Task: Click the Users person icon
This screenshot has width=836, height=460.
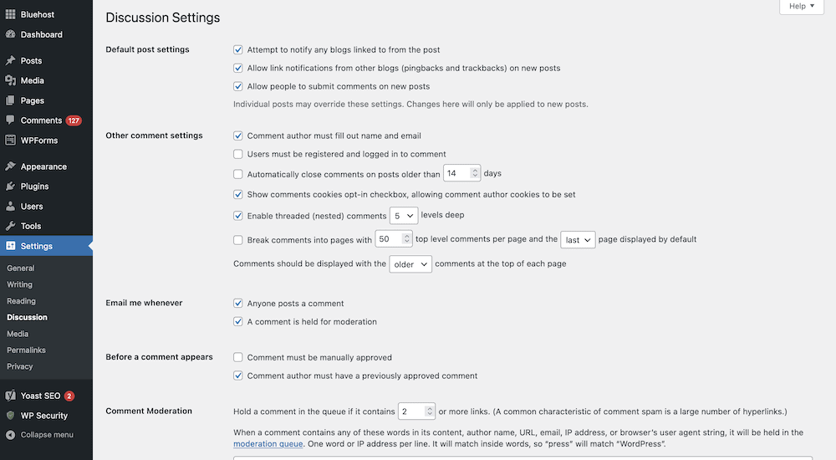Action: coord(10,207)
